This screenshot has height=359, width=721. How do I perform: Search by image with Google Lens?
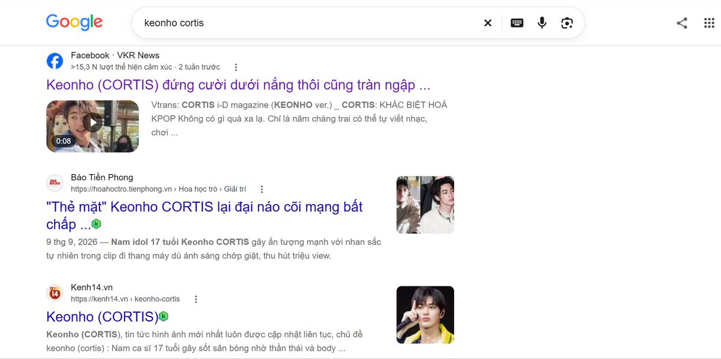[567, 23]
